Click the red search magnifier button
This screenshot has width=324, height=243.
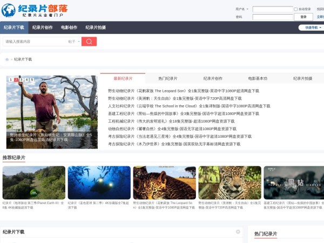pos(89,42)
